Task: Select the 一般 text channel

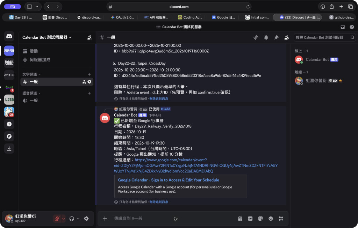Action: click(x=57, y=82)
